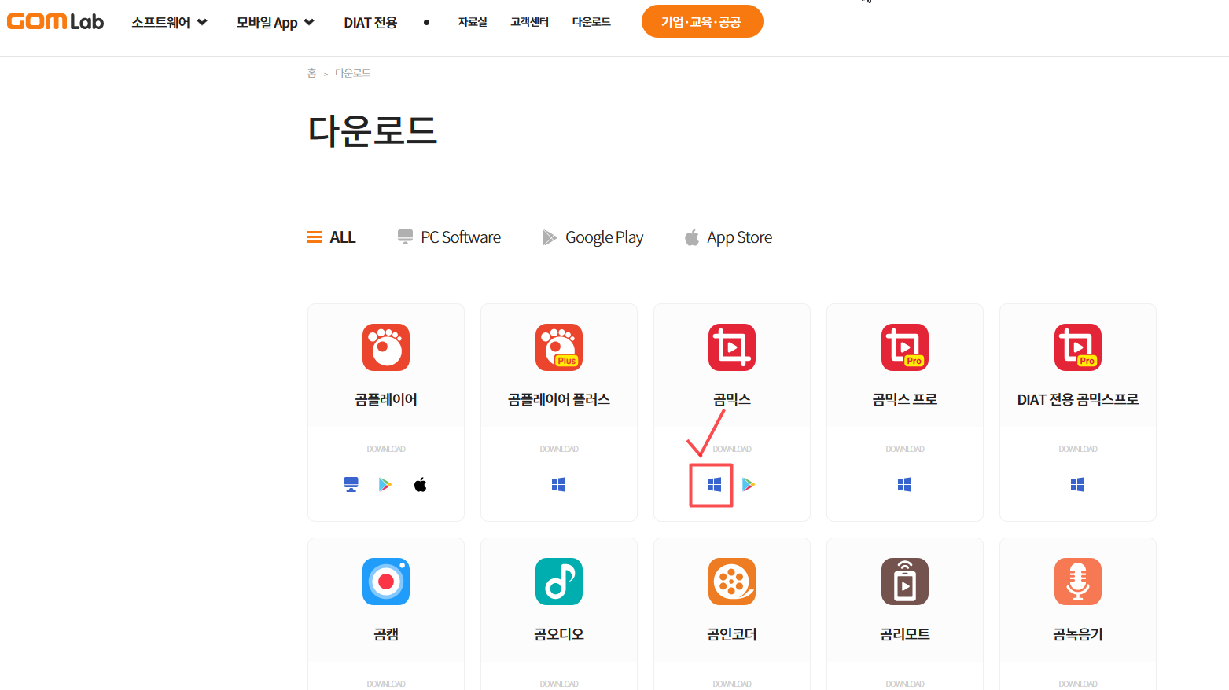Download 곰플레이어 PC version via monitor icon
Screen dimensions: 1229x690
point(351,485)
